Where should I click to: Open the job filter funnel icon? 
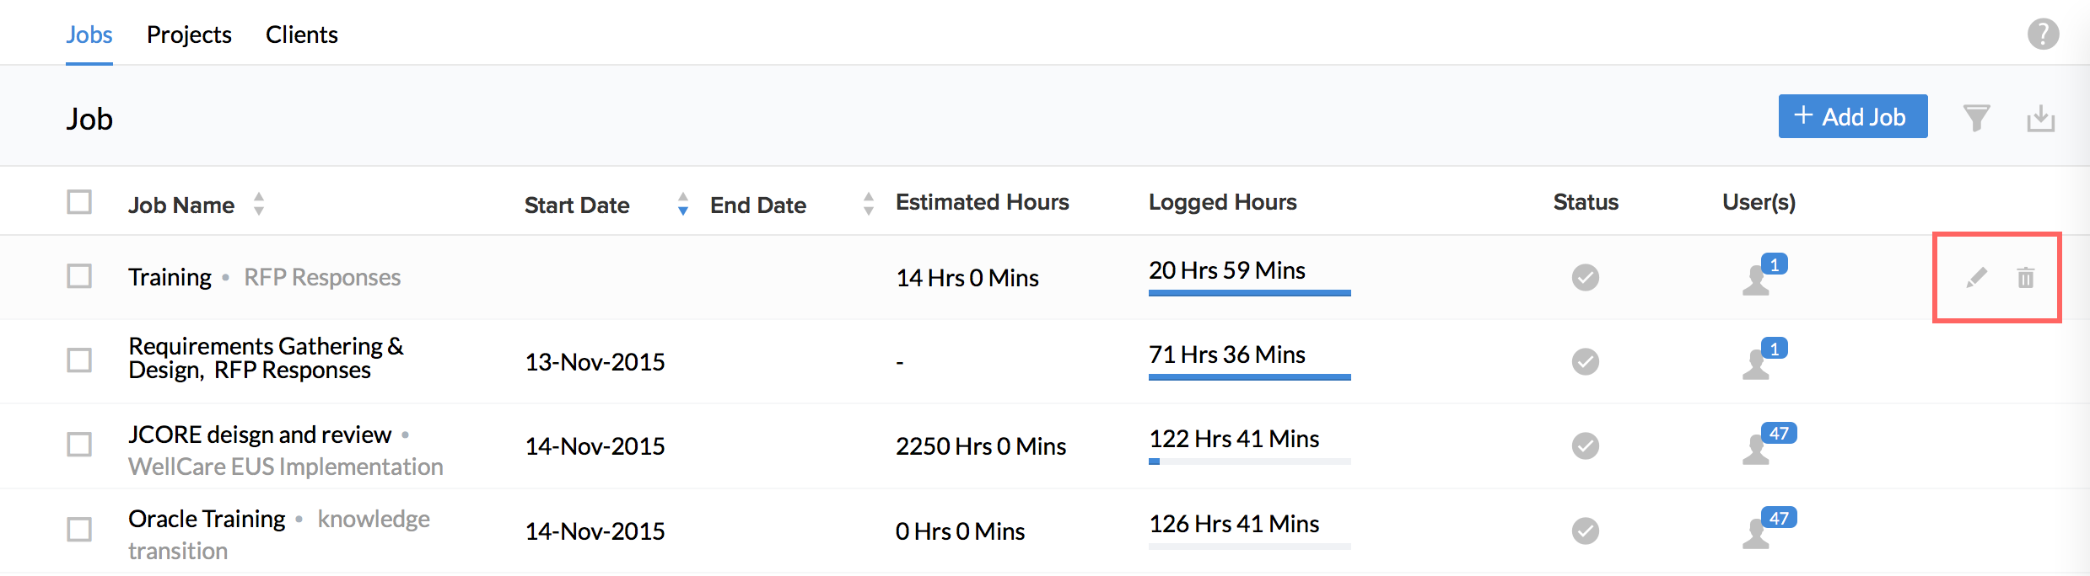1976,118
